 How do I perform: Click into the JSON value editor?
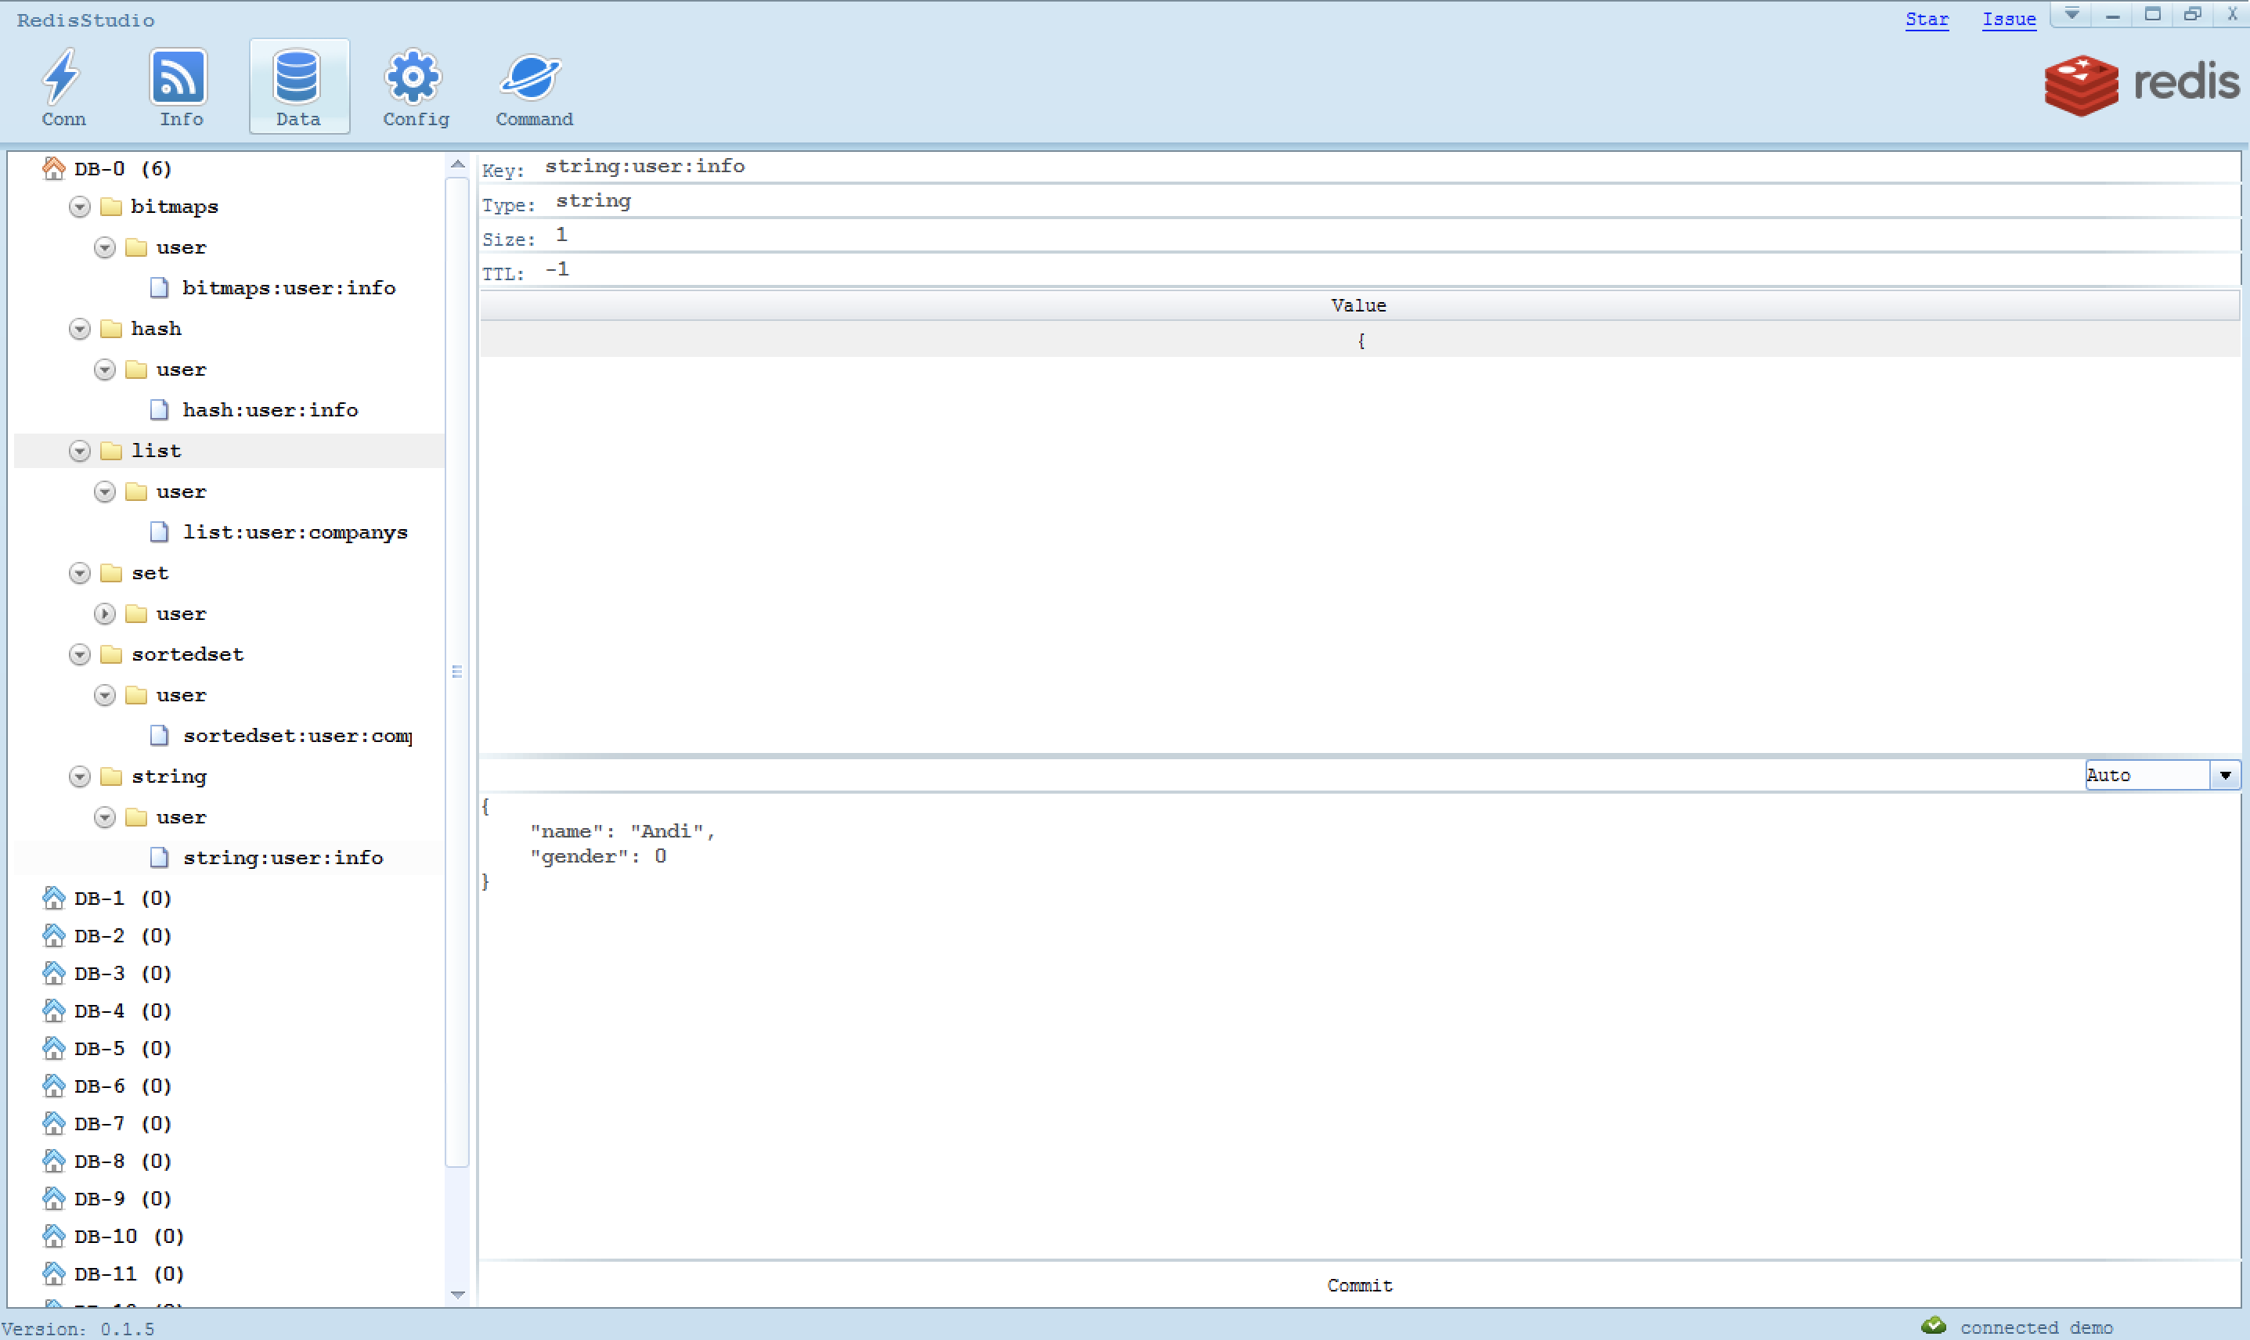coord(1359,1025)
